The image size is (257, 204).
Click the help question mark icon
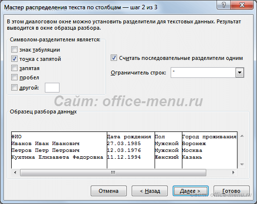[223, 5]
